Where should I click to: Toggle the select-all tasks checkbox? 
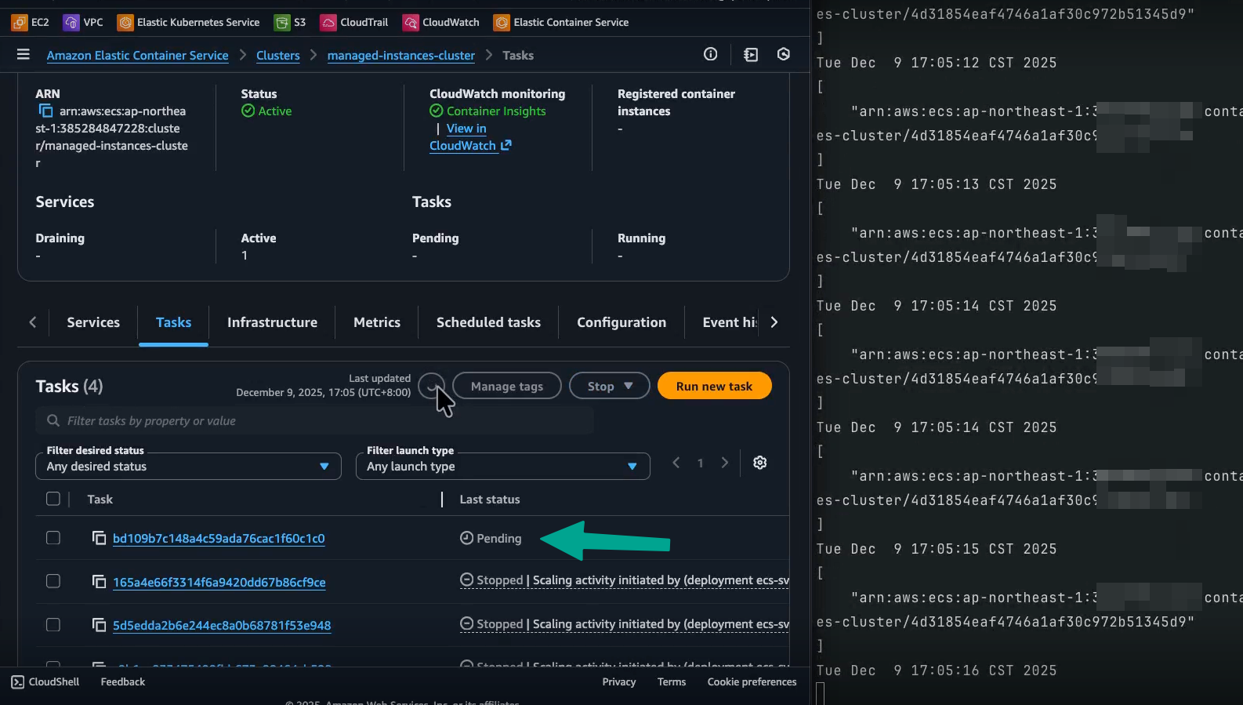pyautogui.click(x=53, y=499)
